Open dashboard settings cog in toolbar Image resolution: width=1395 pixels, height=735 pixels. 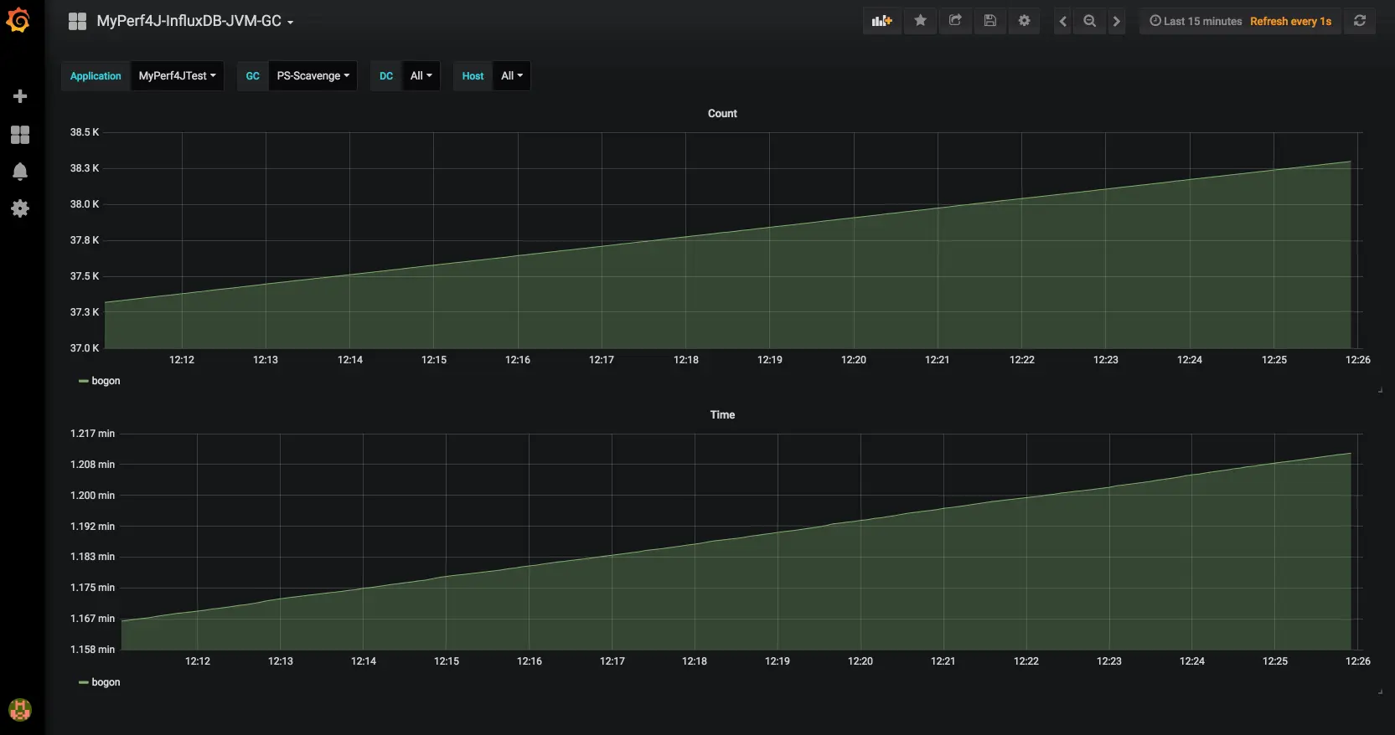pyautogui.click(x=1025, y=21)
